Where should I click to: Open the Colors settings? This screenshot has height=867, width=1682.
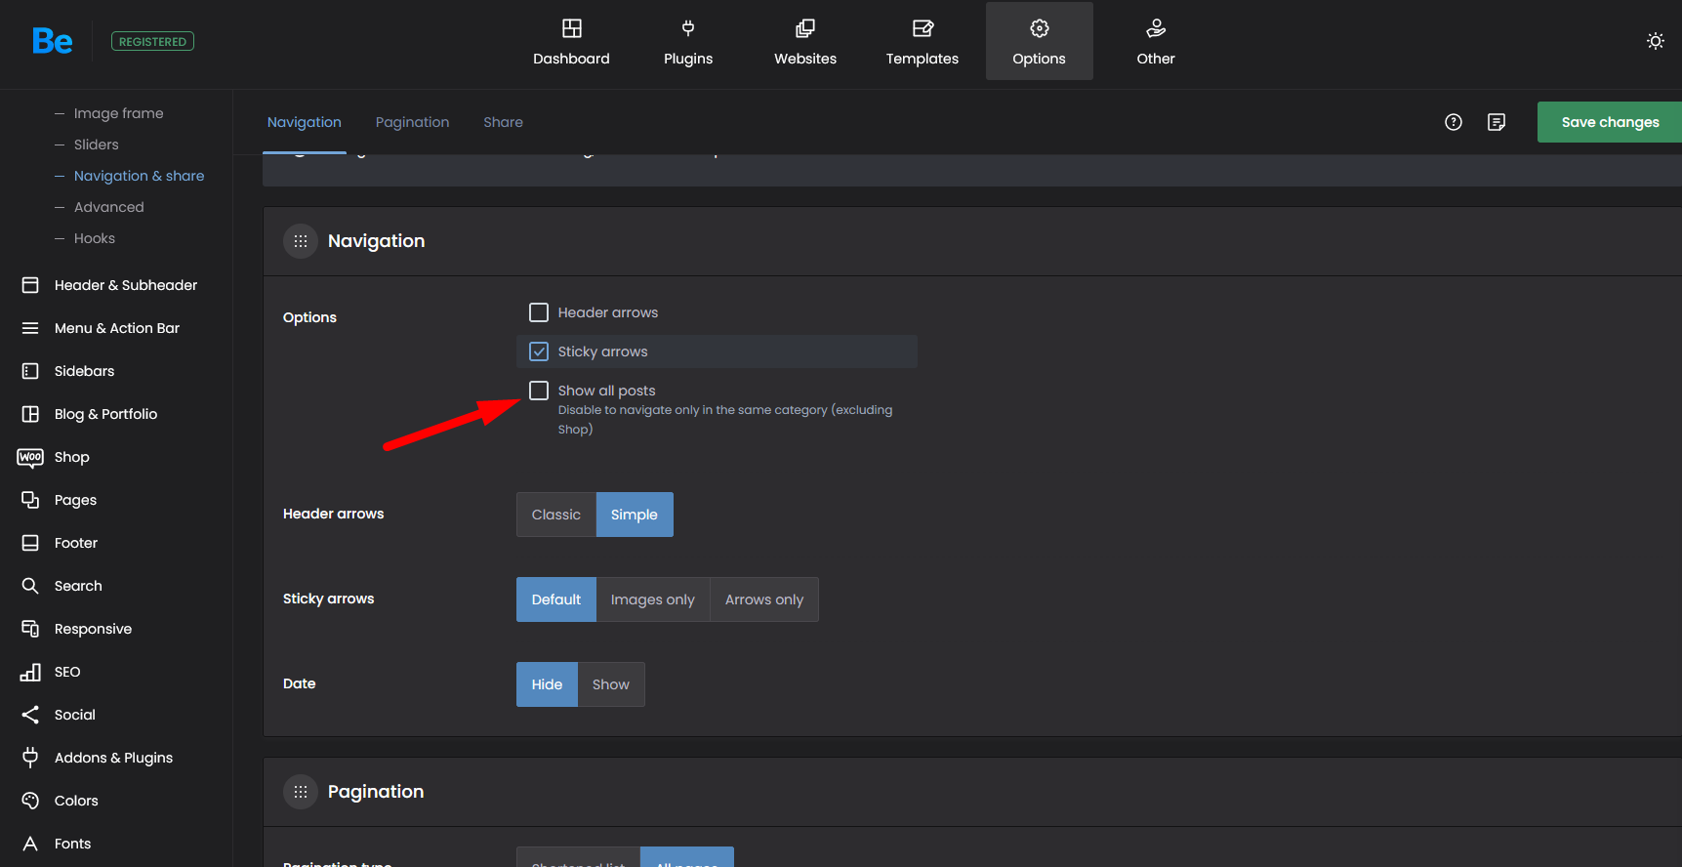tap(76, 801)
